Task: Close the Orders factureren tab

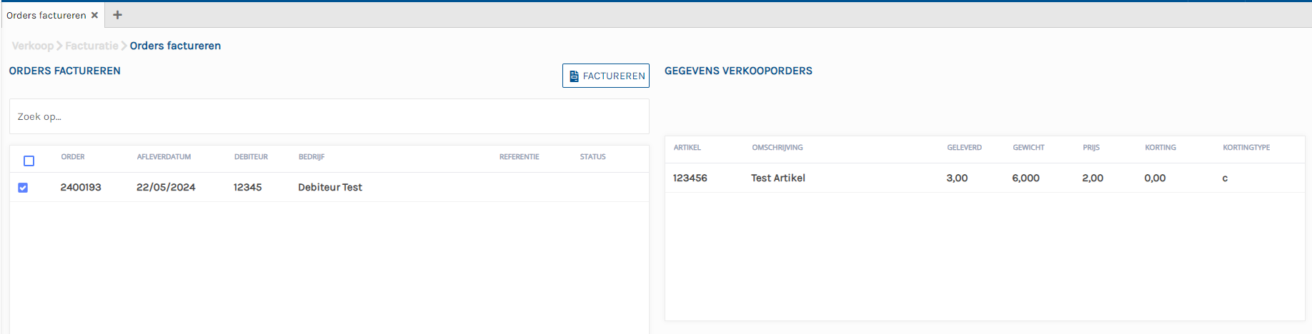Action: pos(94,15)
